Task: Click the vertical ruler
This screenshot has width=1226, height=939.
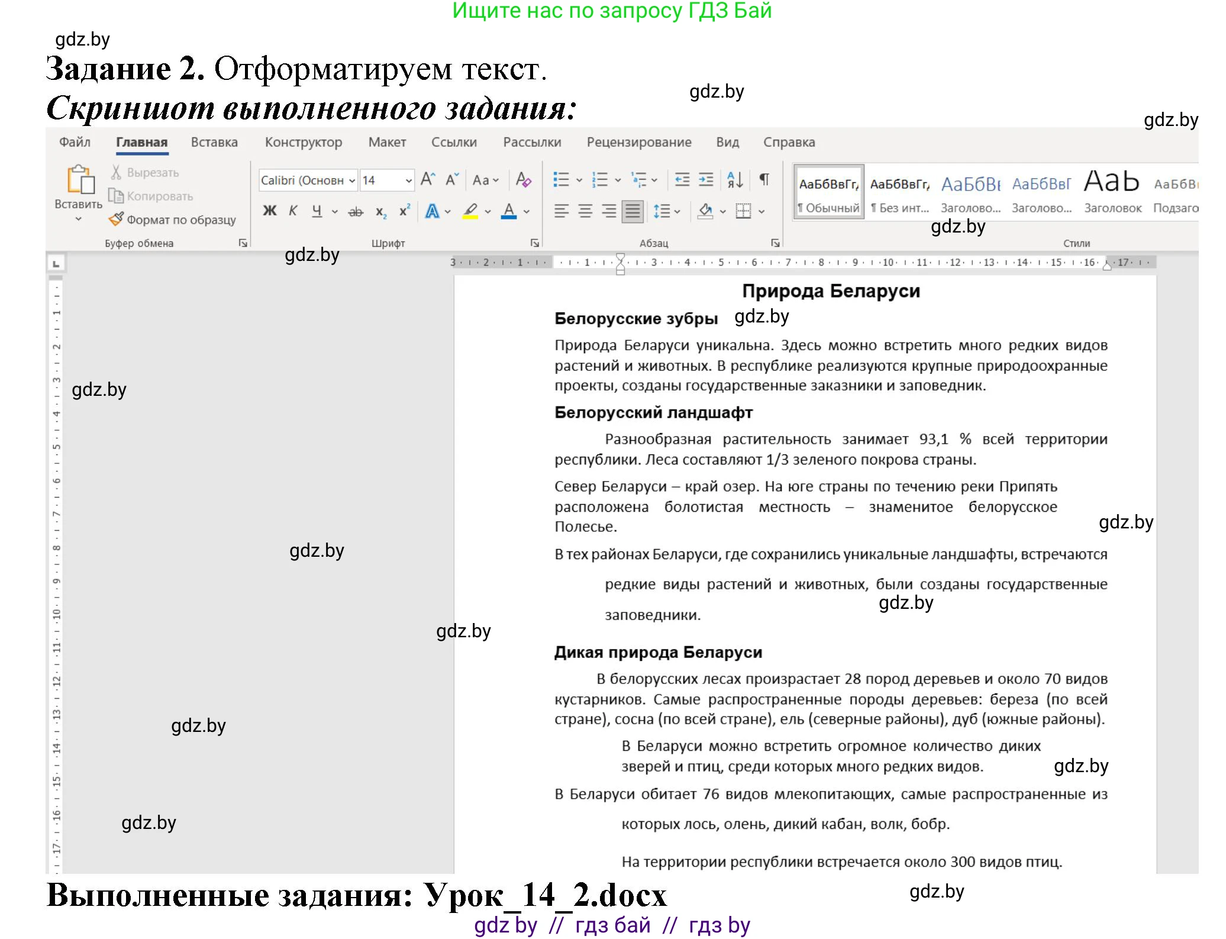Action: [x=56, y=574]
